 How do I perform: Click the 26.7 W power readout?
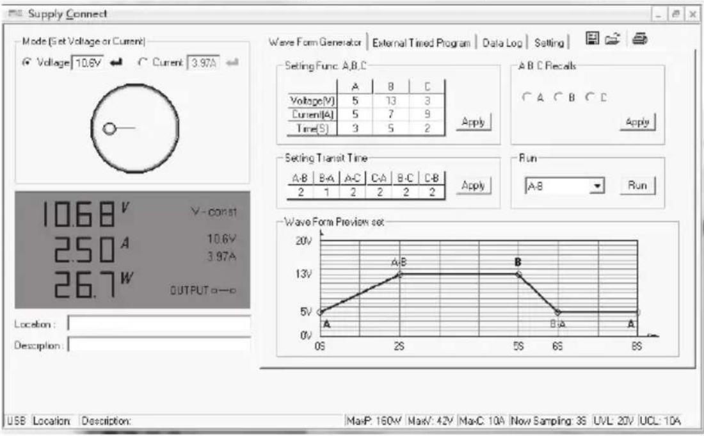(93, 285)
